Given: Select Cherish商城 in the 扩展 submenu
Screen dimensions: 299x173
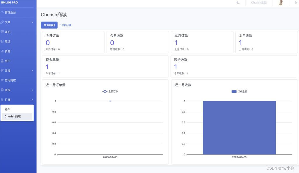Looking at the screenshot, I should 17,116.
